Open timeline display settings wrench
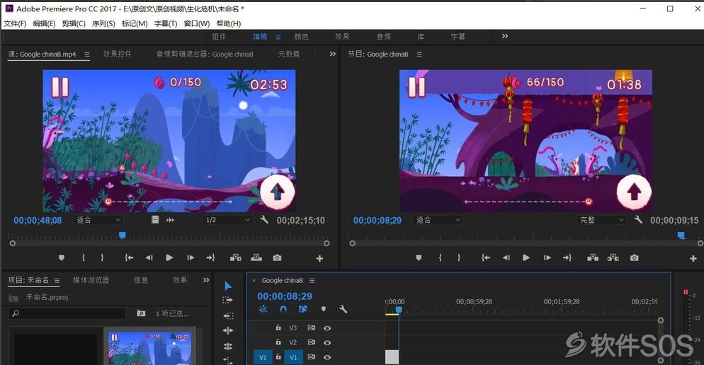Screen dimensions: 704x365 pos(343,309)
